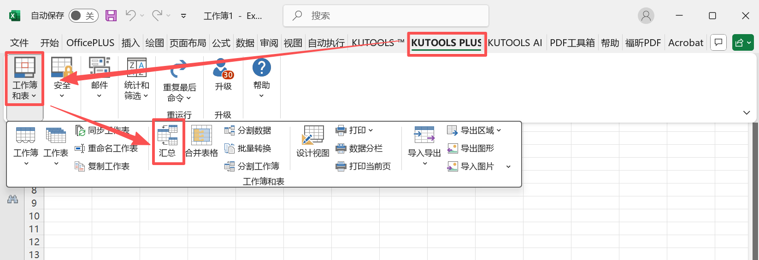The height and width of the screenshot is (260, 759).
Task: Open 设计视图
Action: click(313, 142)
